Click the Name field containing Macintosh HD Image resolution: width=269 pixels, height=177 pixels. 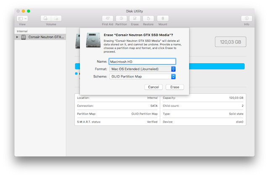pos(142,62)
